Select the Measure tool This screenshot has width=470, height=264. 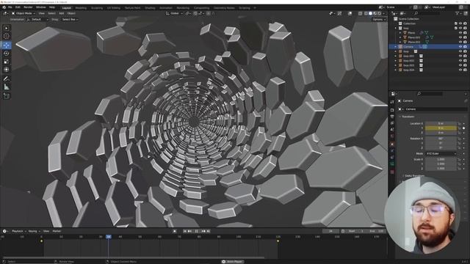[7, 87]
